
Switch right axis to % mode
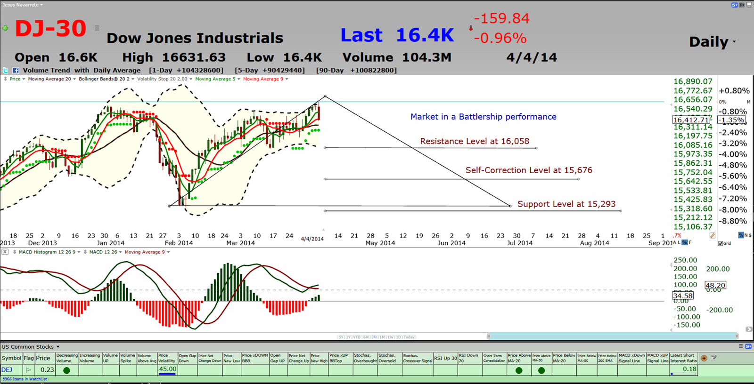point(741,235)
